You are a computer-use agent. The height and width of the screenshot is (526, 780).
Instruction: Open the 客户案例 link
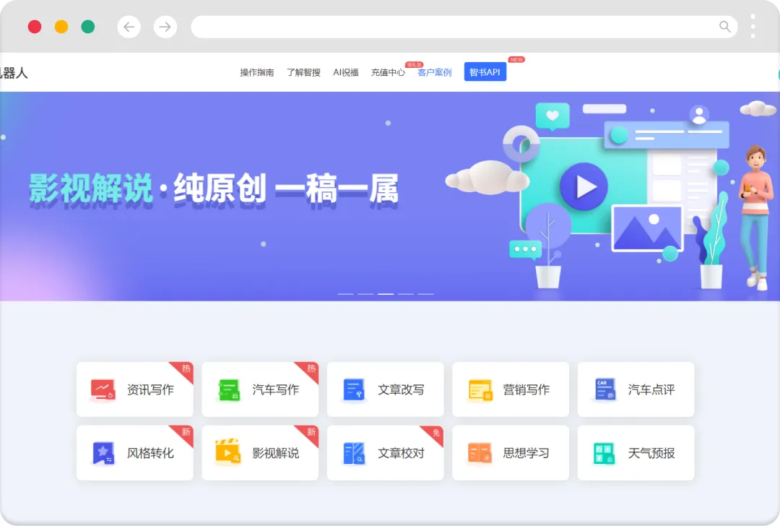click(435, 72)
